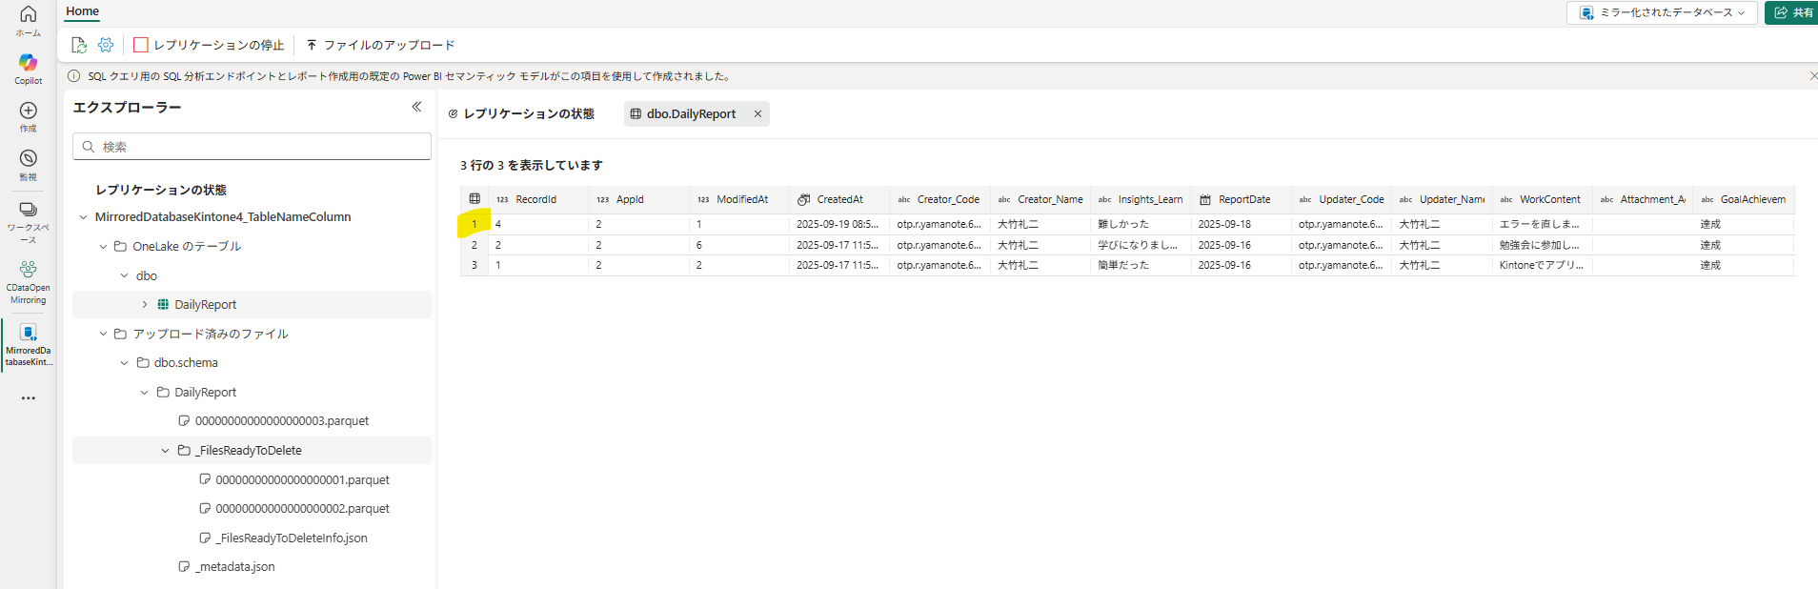
Task: Click cell 'Kintoneでアプリ...' in WorkContent
Action: [1544, 265]
